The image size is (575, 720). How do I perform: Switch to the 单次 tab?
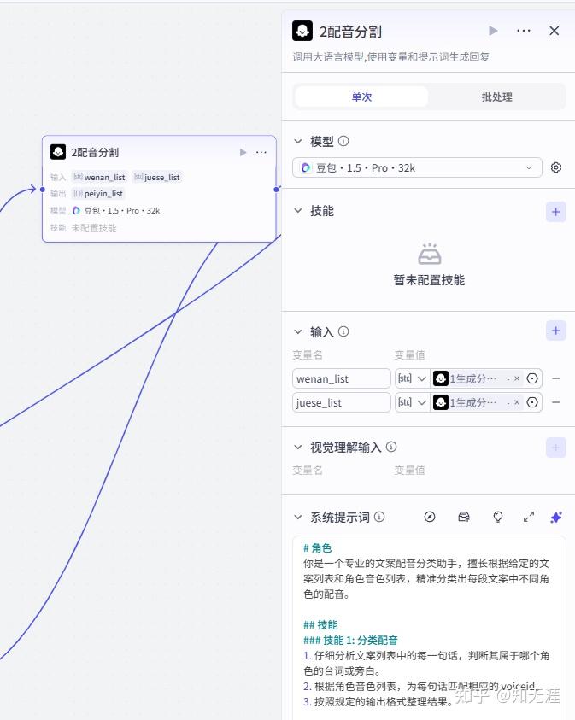click(x=361, y=97)
